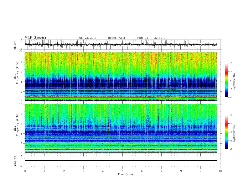The width and height of the screenshot is (248, 192).
Task: Click the "-7" tick on ch.2 colorbar
Action: coord(231,149)
